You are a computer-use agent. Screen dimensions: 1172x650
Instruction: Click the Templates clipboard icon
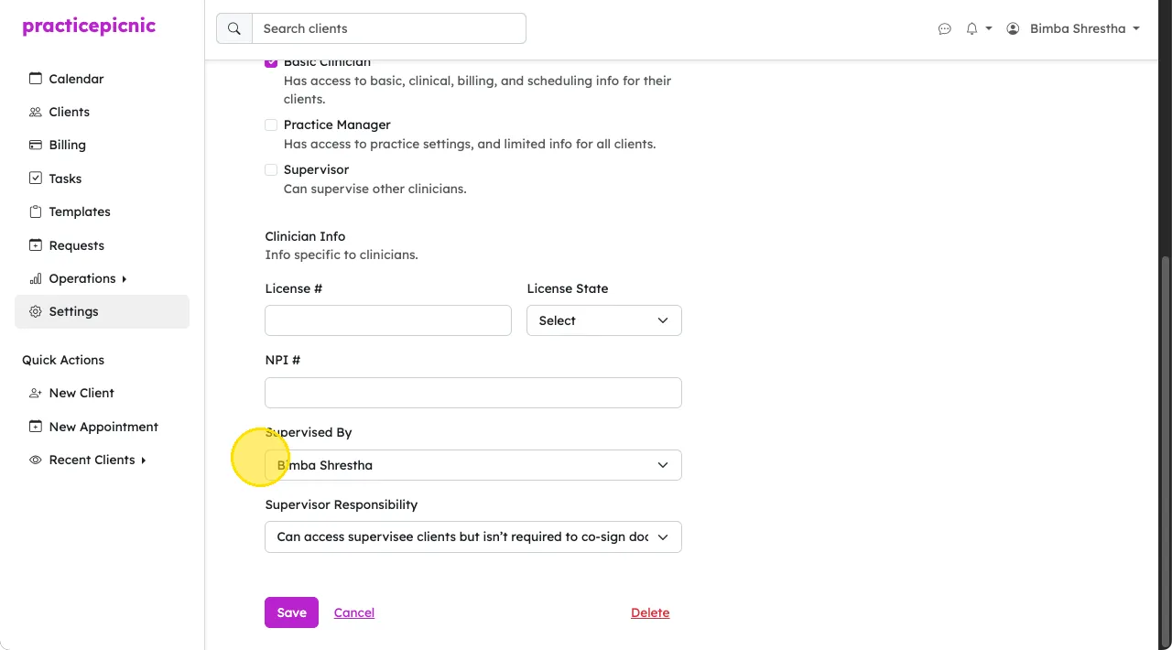click(36, 211)
